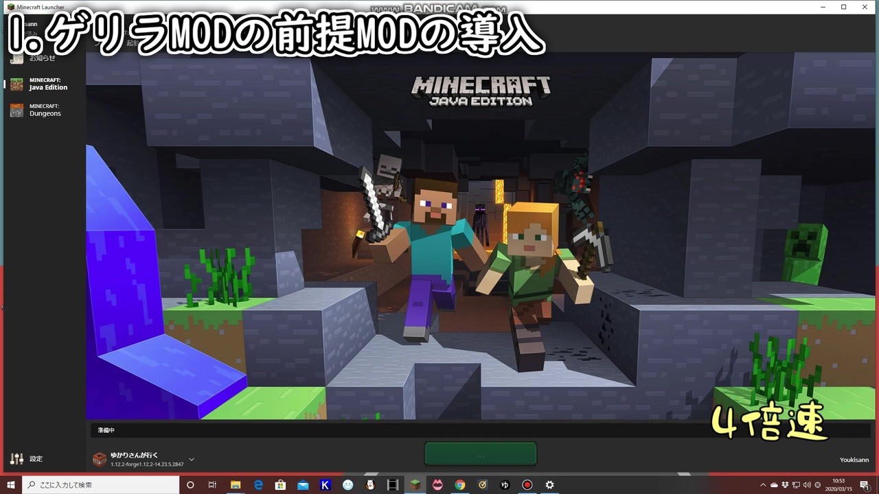Click the 準備中 status text bar
Image resolution: width=879 pixels, height=494 pixels.
[480, 430]
